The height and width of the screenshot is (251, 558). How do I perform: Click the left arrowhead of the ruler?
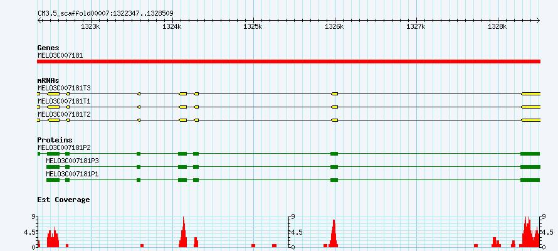tap(39, 20)
